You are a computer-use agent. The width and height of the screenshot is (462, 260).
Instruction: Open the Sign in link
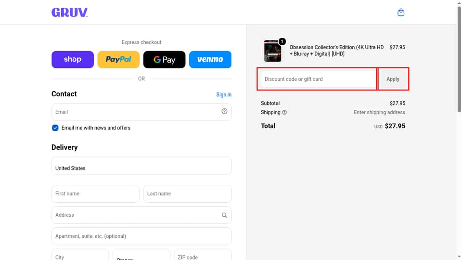(224, 95)
